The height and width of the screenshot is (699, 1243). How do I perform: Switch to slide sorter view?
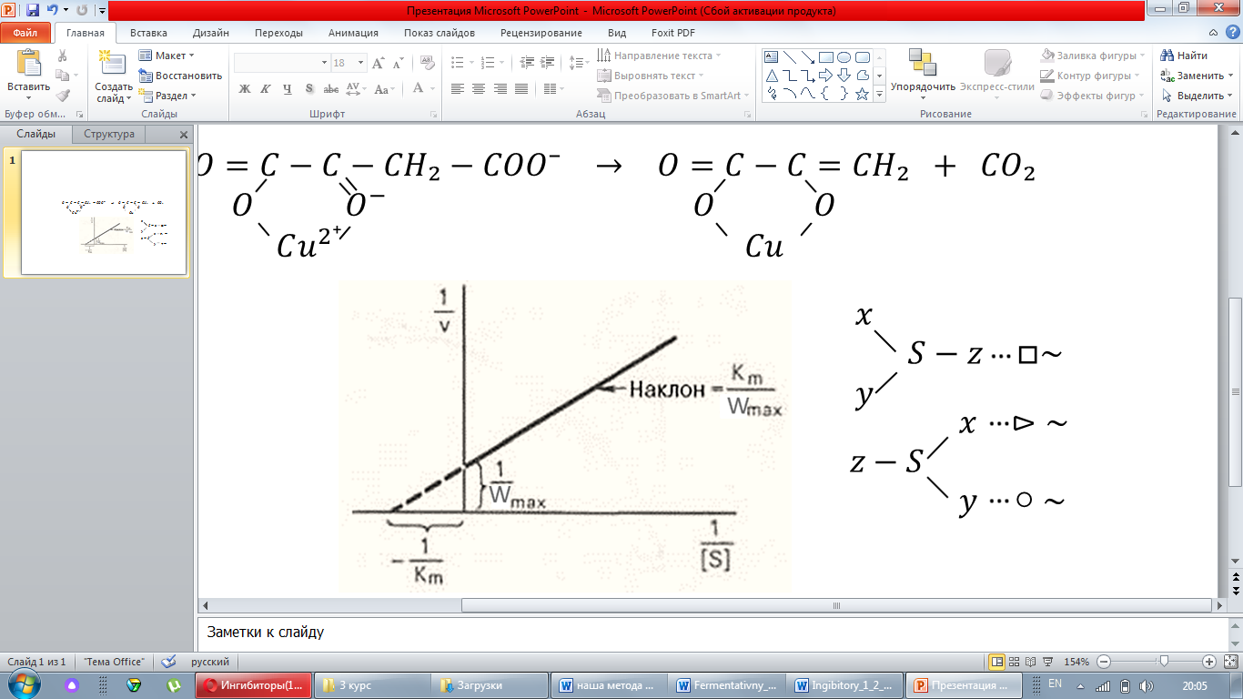[x=1014, y=662]
